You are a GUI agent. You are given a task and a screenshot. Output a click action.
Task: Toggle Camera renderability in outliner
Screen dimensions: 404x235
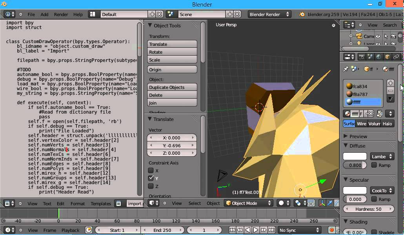point(393,36)
